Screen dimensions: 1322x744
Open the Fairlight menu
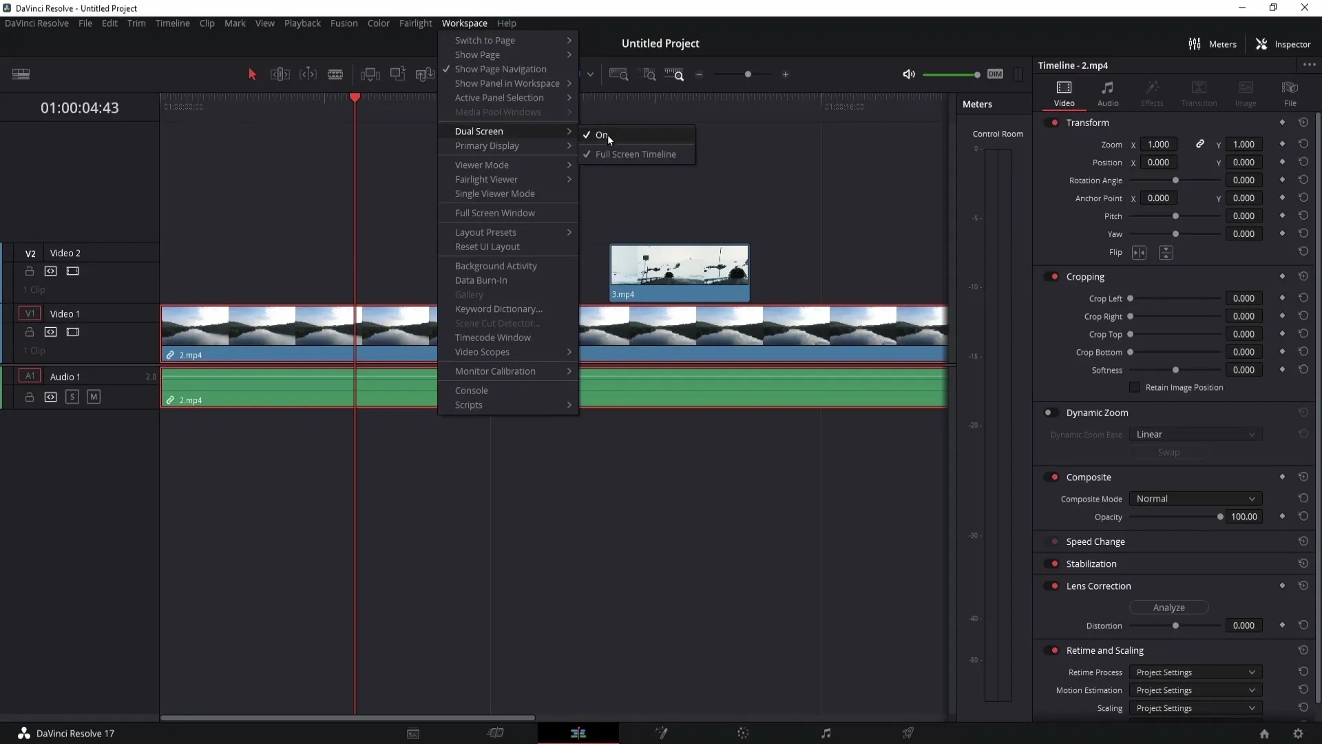[x=416, y=23]
